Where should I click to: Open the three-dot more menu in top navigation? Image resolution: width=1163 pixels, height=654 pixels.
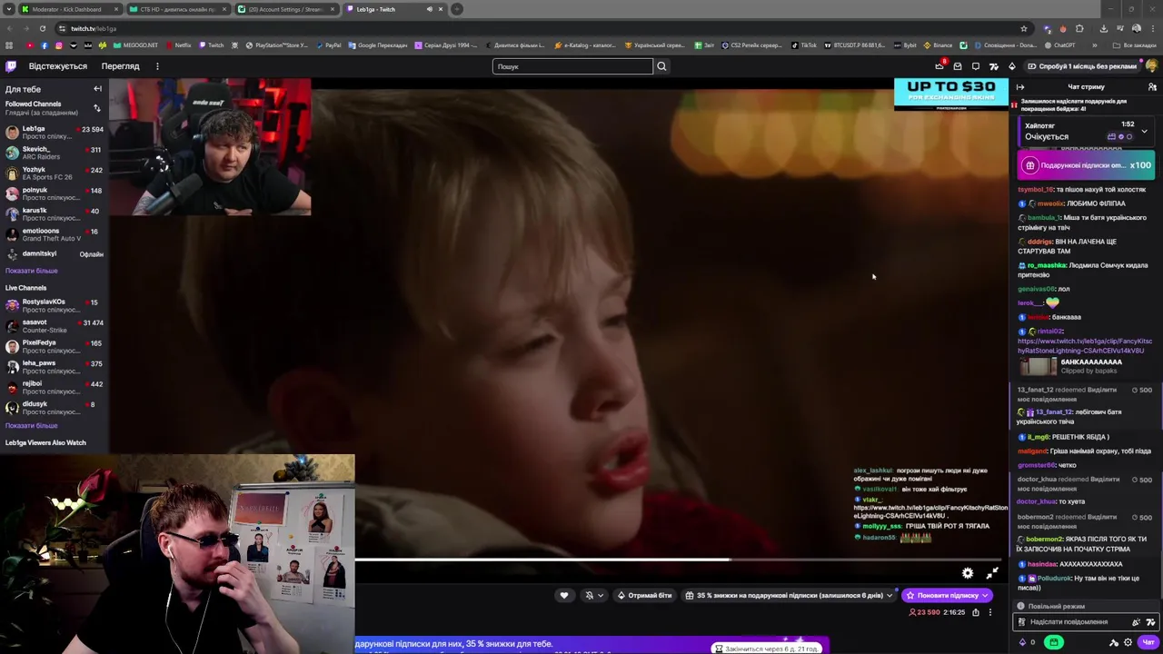pos(157,66)
